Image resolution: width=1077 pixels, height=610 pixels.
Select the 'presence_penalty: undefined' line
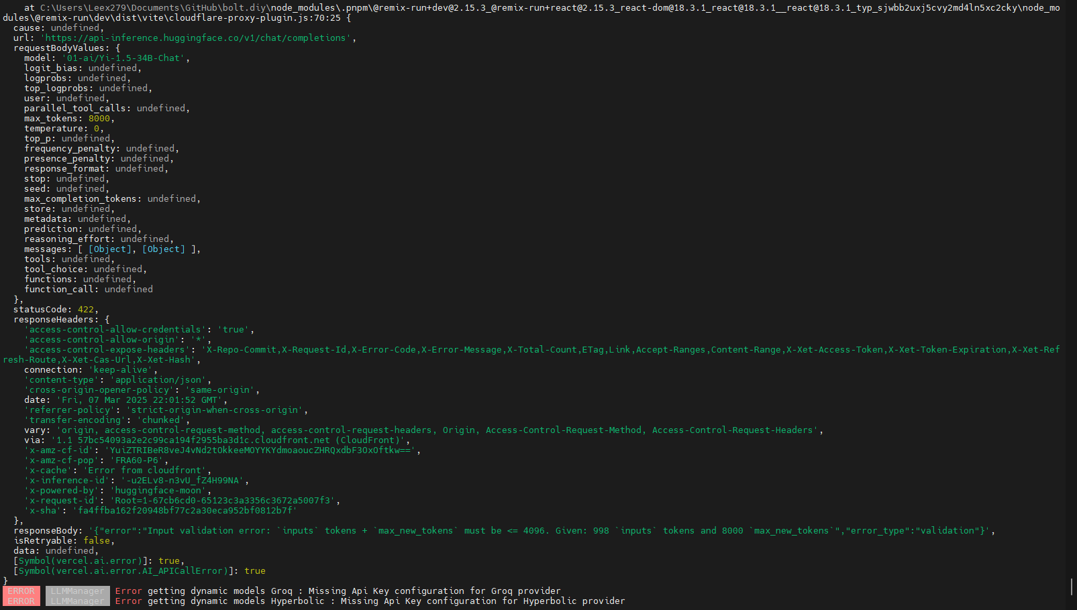click(x=99, y=159)
